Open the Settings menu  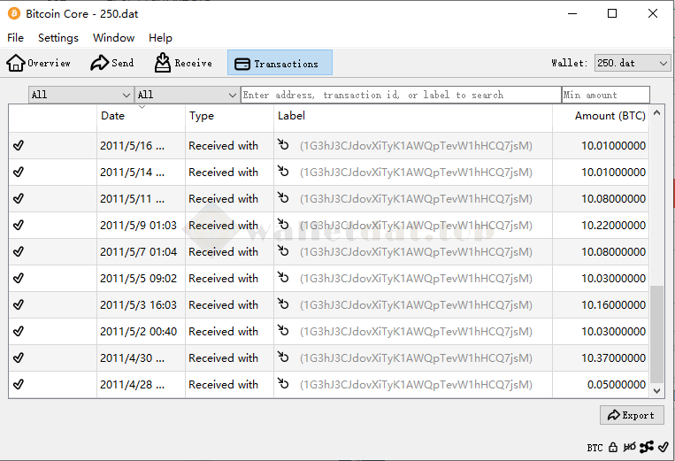58,38
